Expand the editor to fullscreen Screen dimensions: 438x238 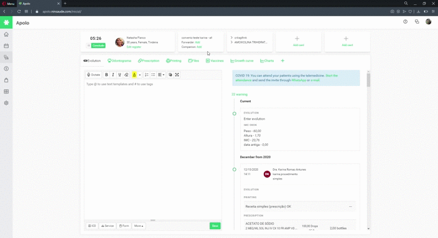[177, 75]
